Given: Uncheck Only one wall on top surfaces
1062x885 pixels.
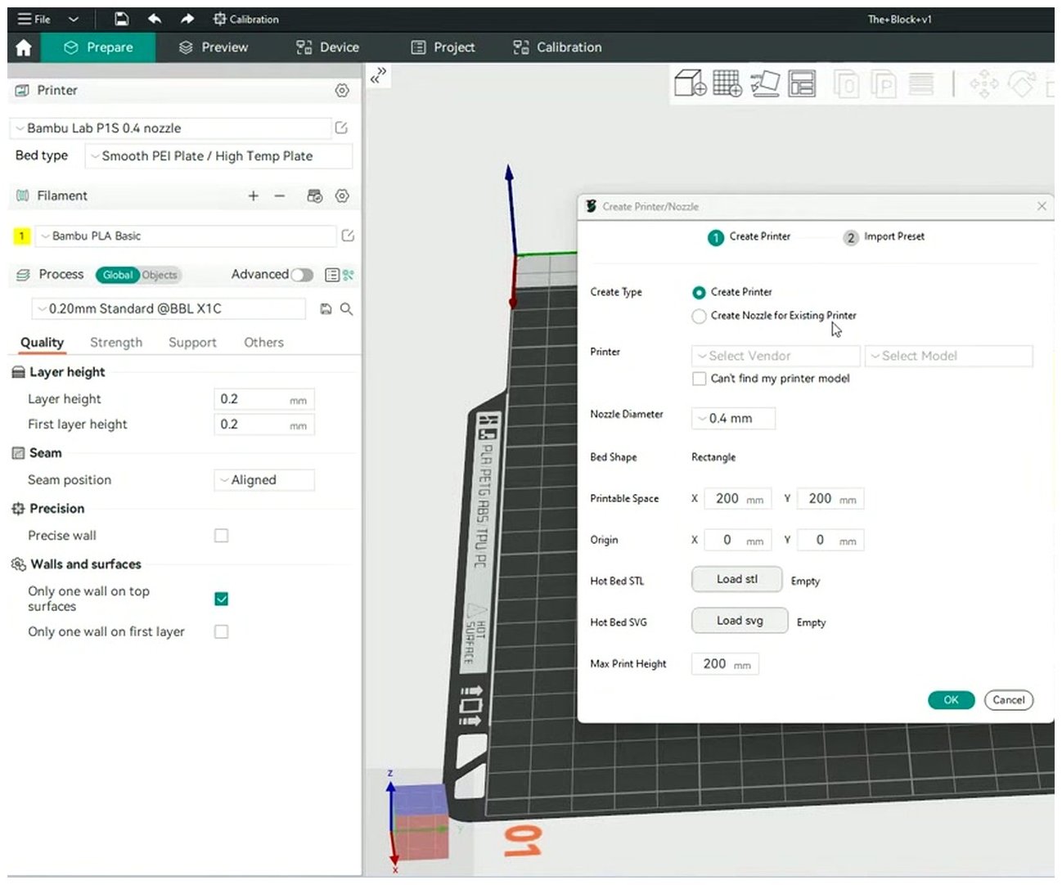Looking at the screenshot, I should click(x=221, y=599).
